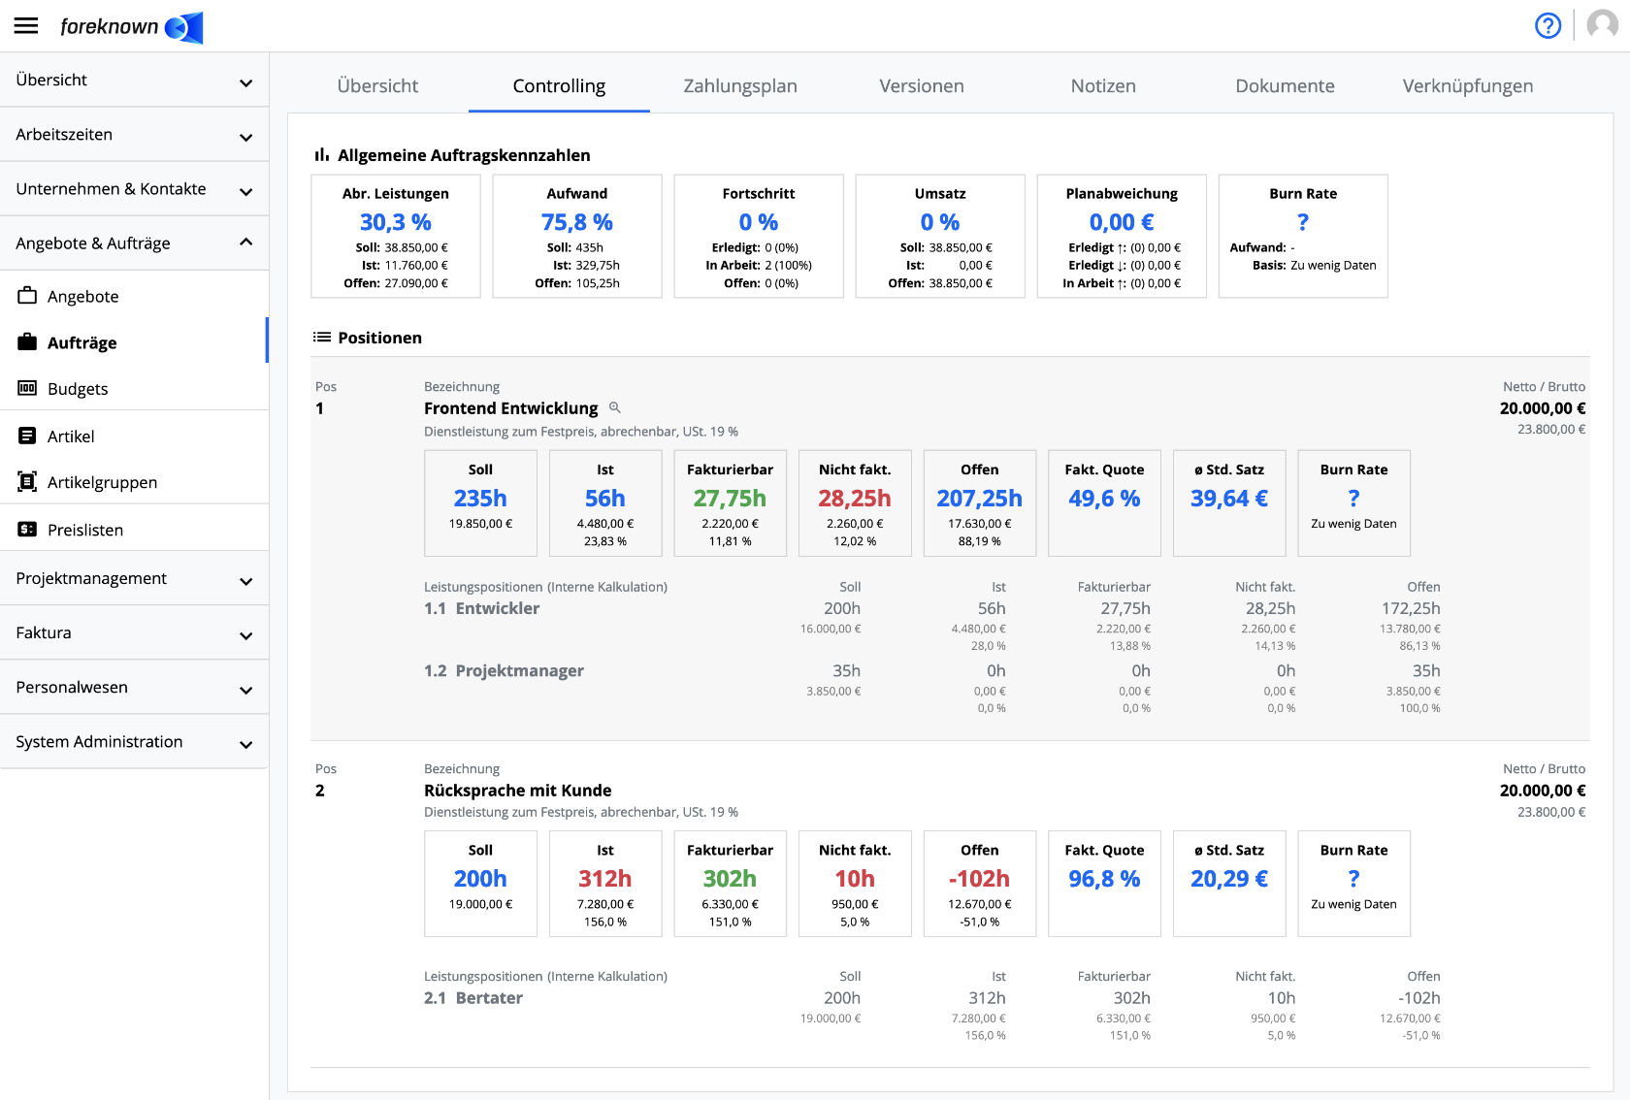Click the Soll 200h tile in position 2

click(480, 883)
